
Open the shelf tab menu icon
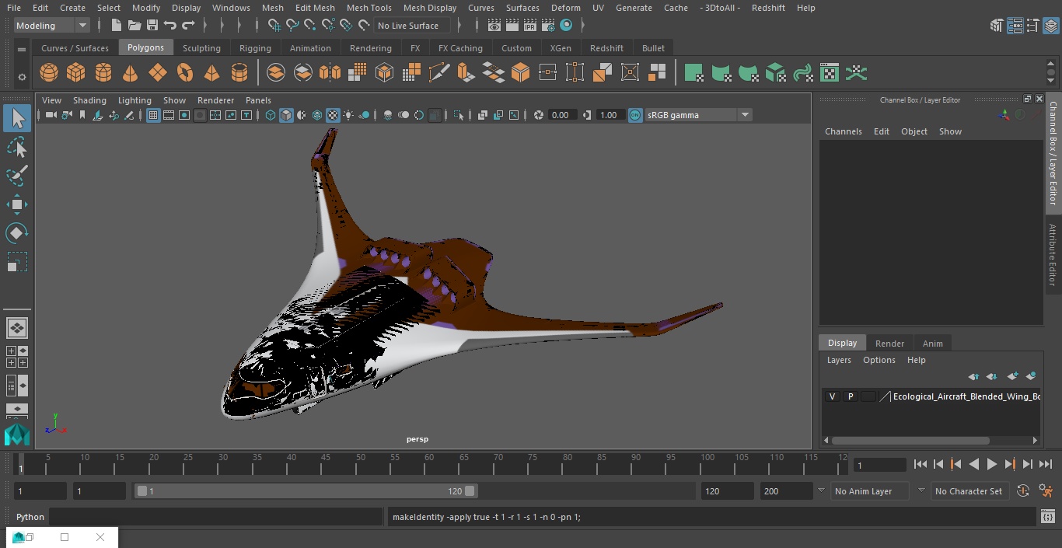(22, 49)
